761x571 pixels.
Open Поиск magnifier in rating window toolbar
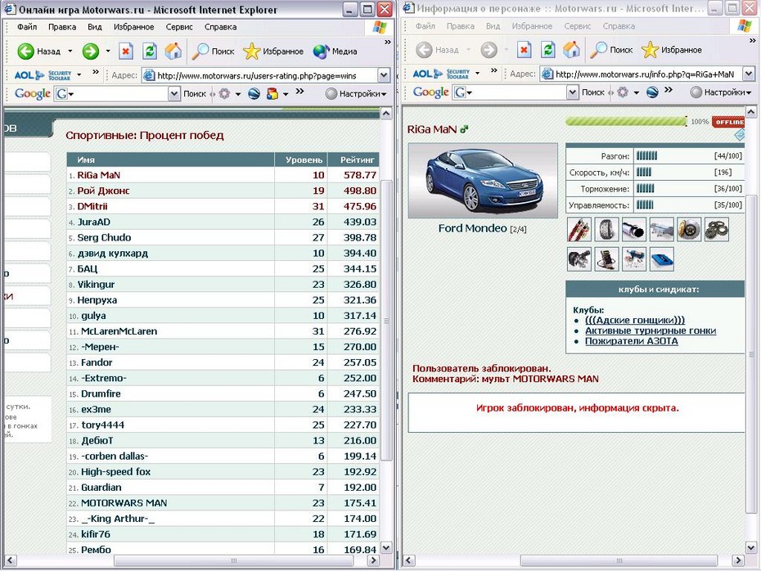213,51
